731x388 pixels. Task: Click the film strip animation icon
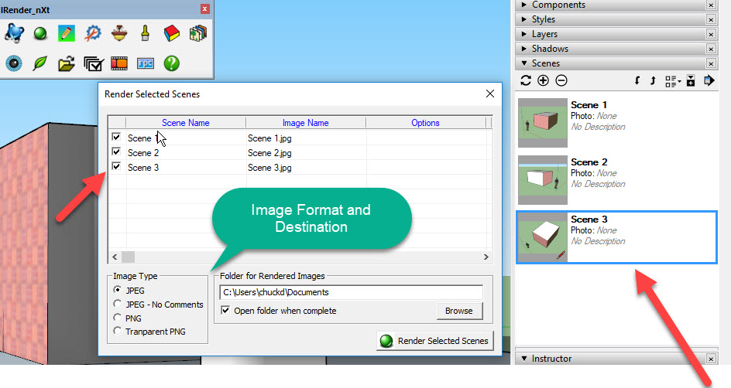119,63
